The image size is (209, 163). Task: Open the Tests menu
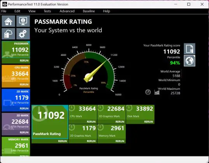pos(47,11)
